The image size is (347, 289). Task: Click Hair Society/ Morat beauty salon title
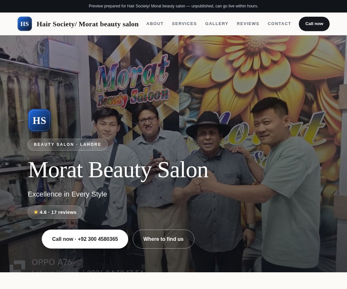[88, 24]
